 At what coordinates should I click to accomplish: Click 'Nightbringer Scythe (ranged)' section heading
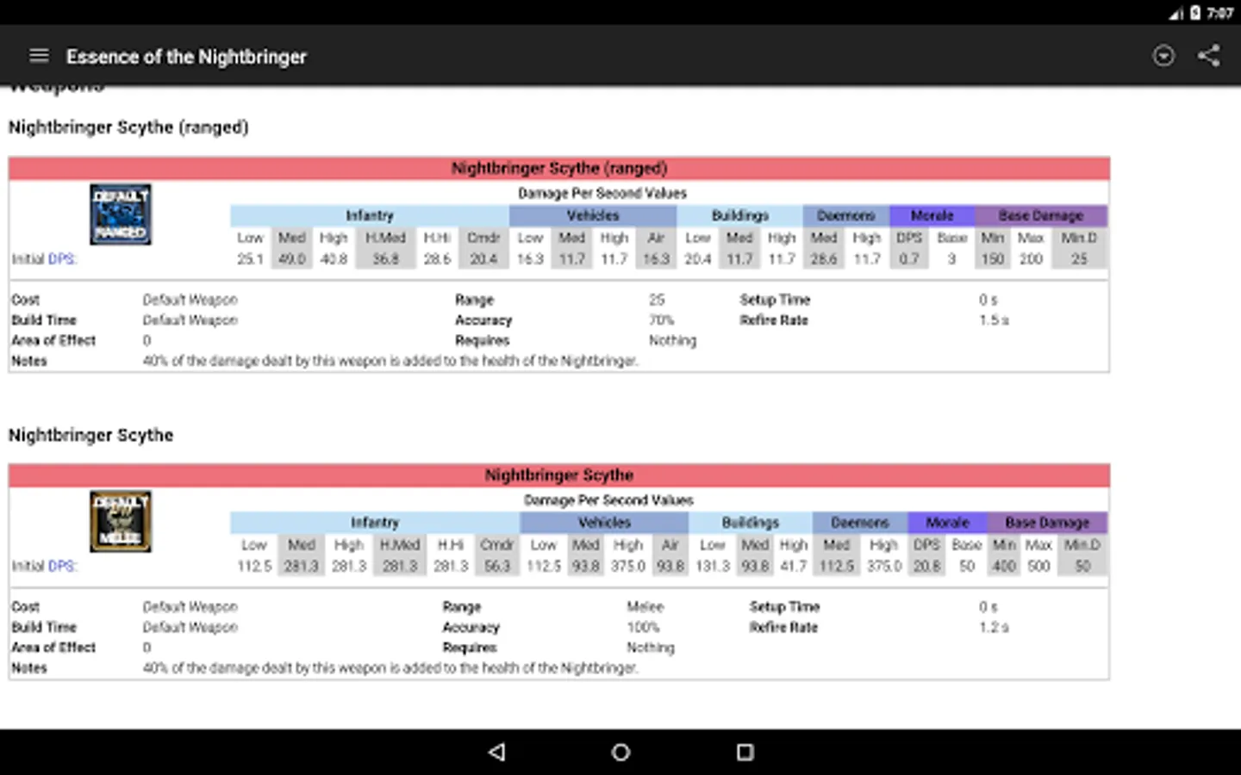pyautogui.click(x=128, y=127)
